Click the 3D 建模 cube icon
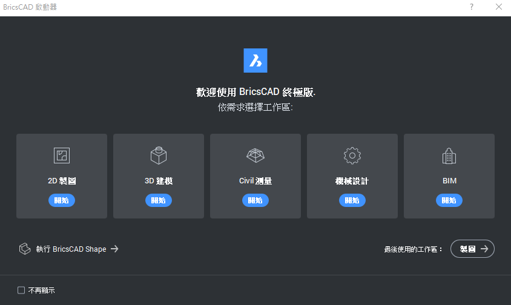511x305 pixels. 159,156
